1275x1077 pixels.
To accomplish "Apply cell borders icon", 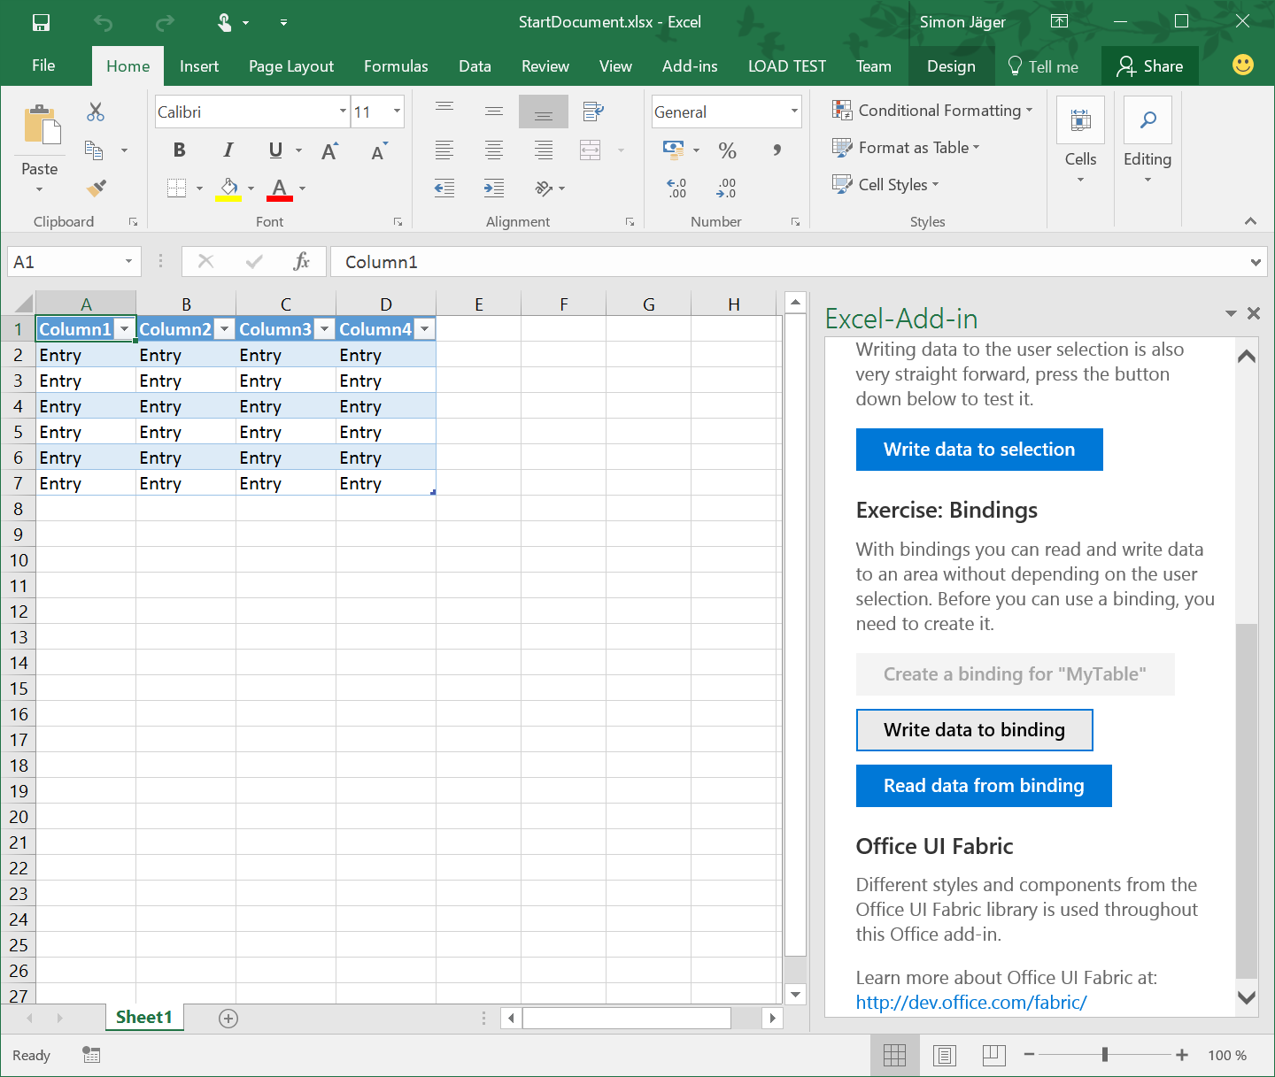I will [177, 188].
